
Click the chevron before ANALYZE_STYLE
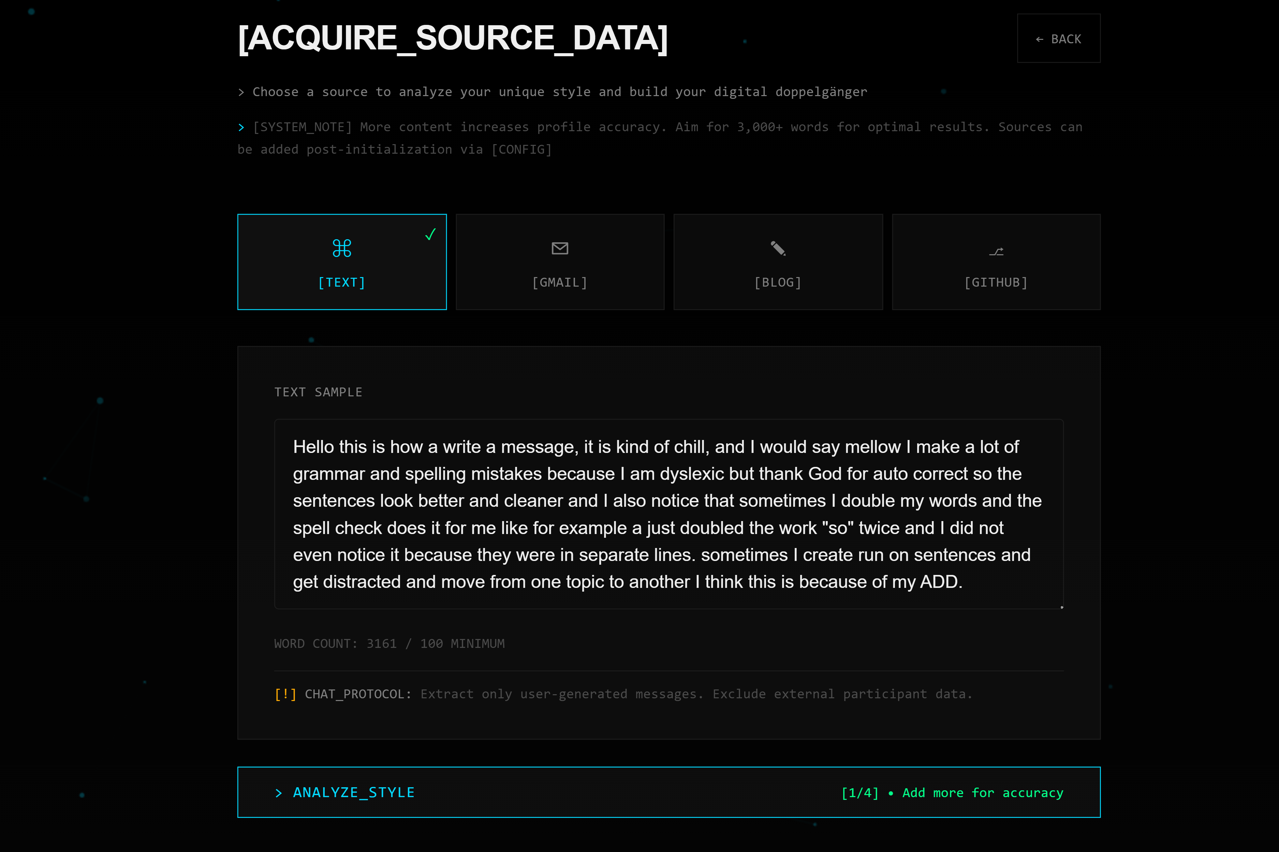pos(279,793)
